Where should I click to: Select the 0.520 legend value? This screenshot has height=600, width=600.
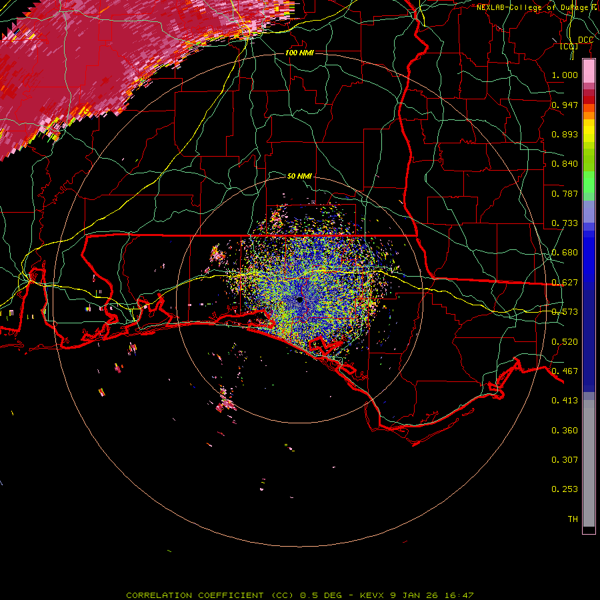[565, 342]
